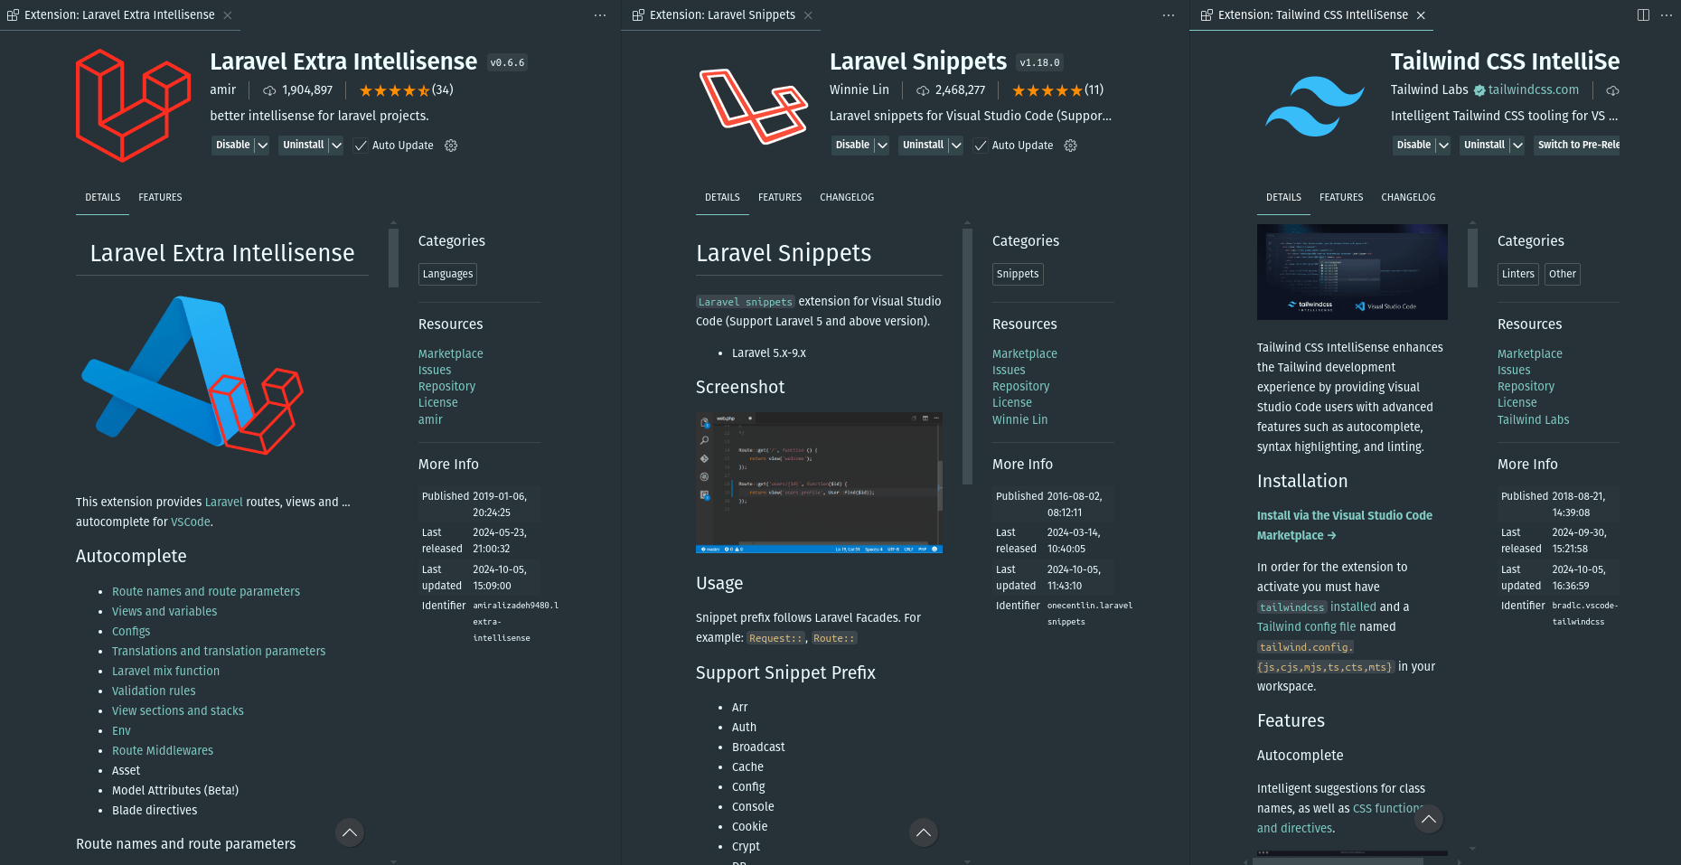Open FEATURES tab of Tailwind CSS IntelliSense
Image resolution: width=1681 pixels, height=865 pixels.
tap(1341, 197)
